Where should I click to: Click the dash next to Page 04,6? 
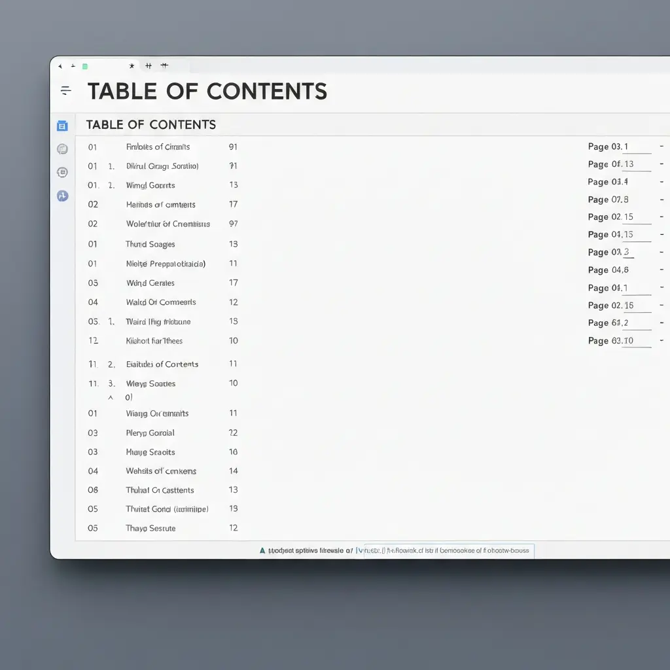click(x=661, y=270)
